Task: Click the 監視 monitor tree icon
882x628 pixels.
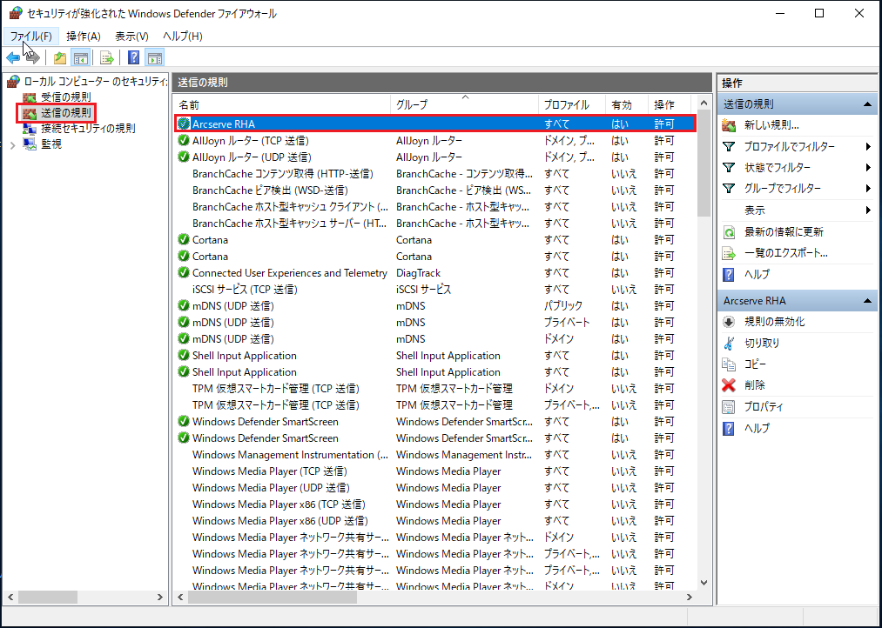Action: [x=30, y=144]
